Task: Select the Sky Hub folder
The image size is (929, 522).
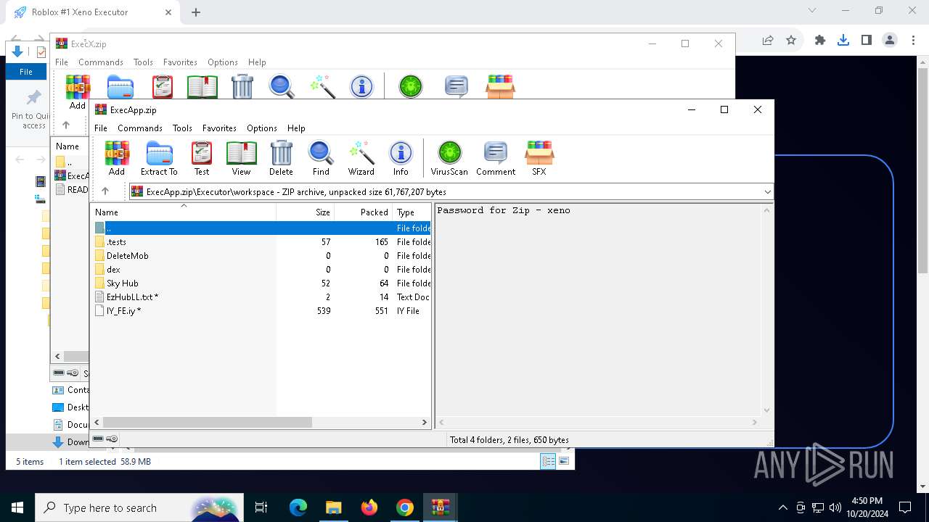Action: (261, 283)
